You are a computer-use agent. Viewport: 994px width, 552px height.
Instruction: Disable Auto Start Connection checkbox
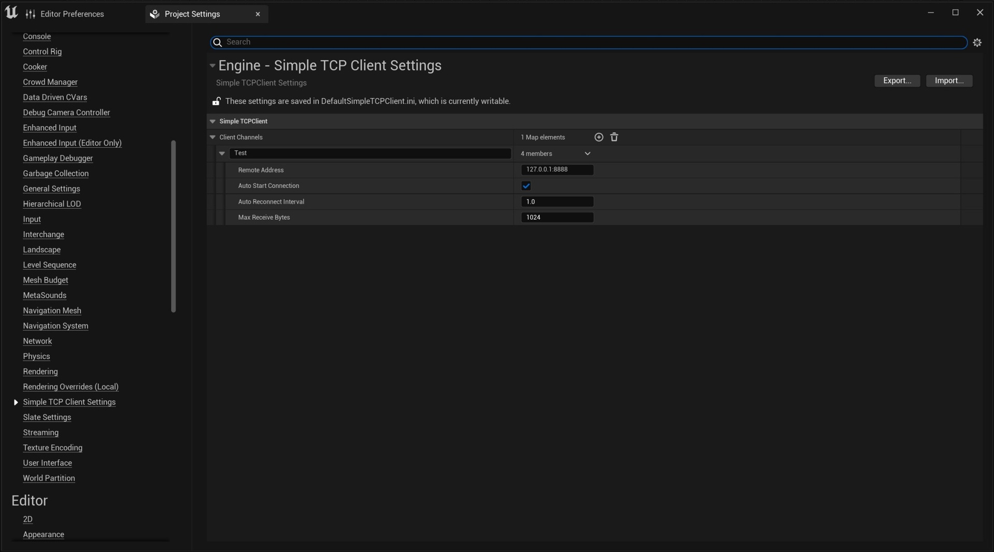click(526, 186)
